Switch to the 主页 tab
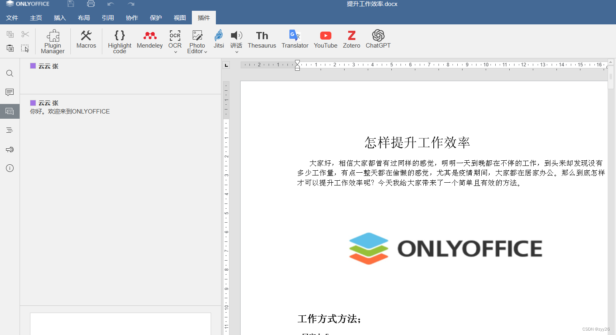This screenshot has height=335, width=616. click(36, 18)
